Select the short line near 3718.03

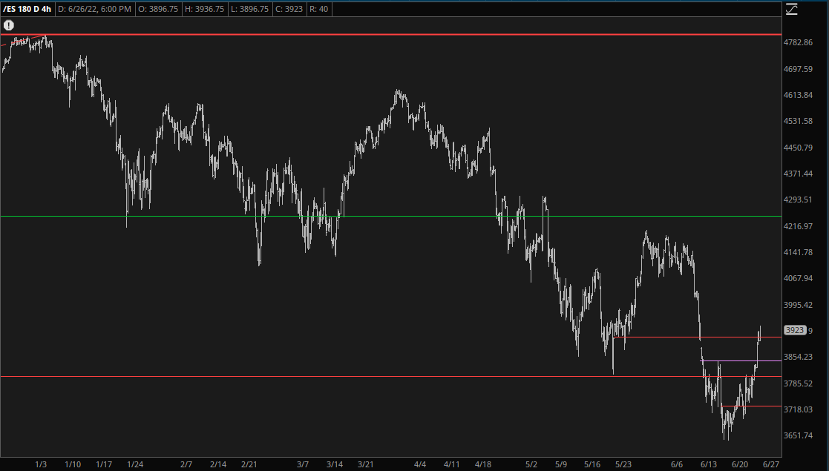tap(764, 406)
